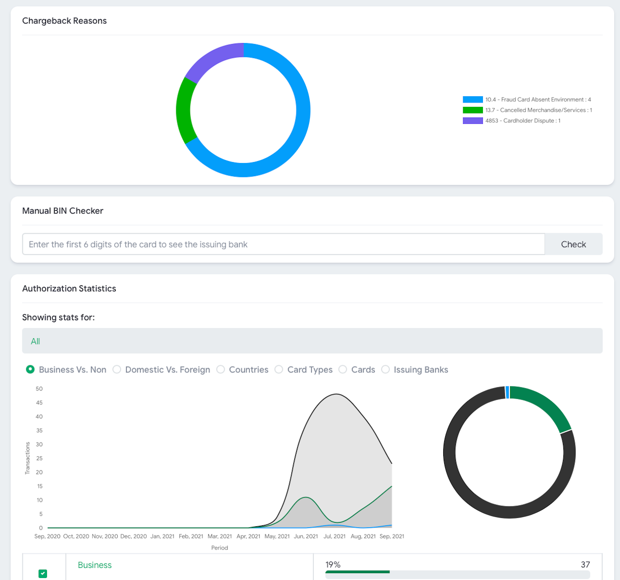620x580 pixels.
Task: Click blue Fraud Card Absent legend swatch
Action: coord(472,100)
